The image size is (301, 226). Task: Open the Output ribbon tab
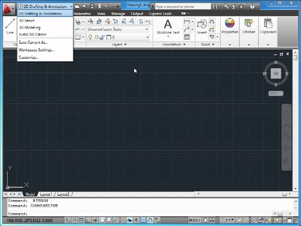pos(137,13)
